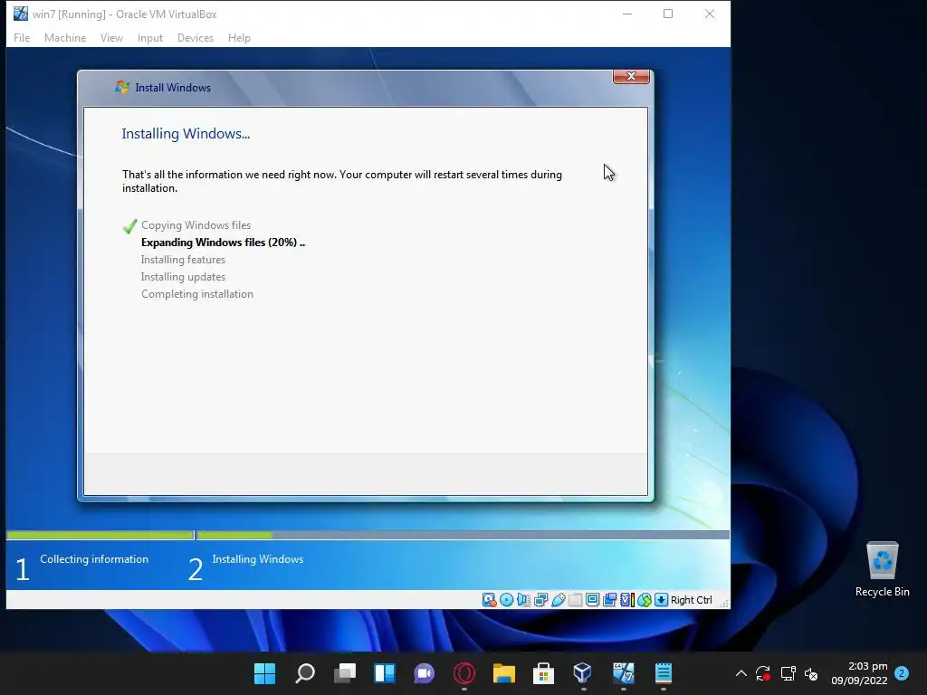Image resolution: width=927 pixels, height=695 pixels.
Task: Click the Right Ctrl host key label
Action: (x=691, y=600)
